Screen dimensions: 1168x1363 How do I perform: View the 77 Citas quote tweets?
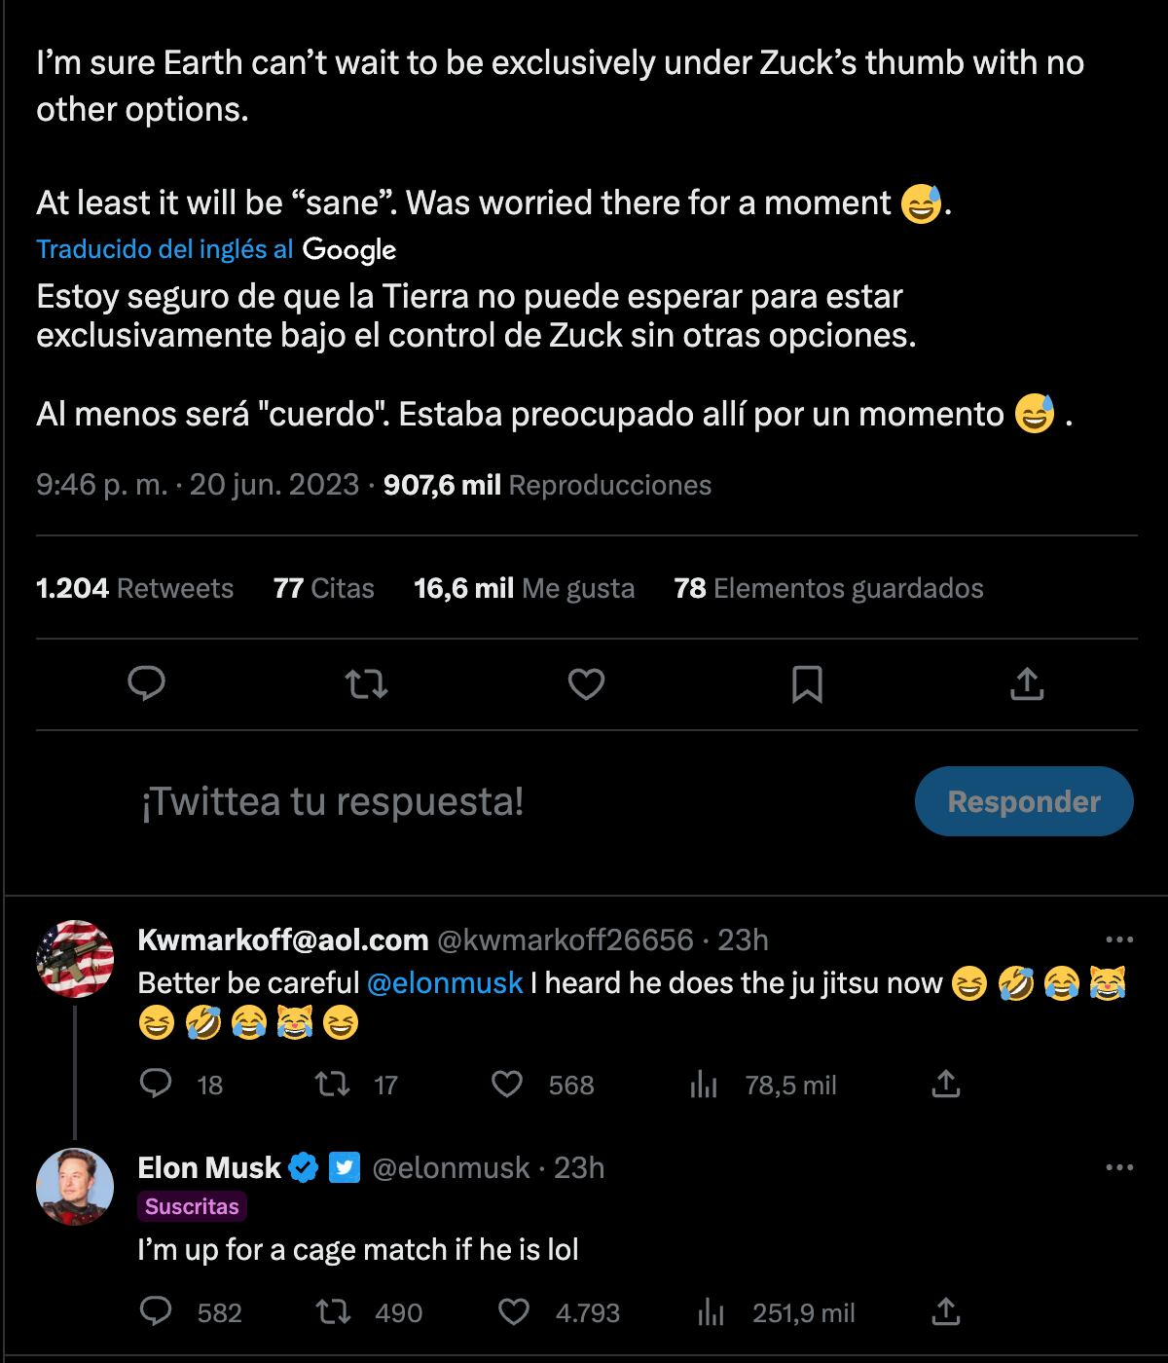point(324,588)
